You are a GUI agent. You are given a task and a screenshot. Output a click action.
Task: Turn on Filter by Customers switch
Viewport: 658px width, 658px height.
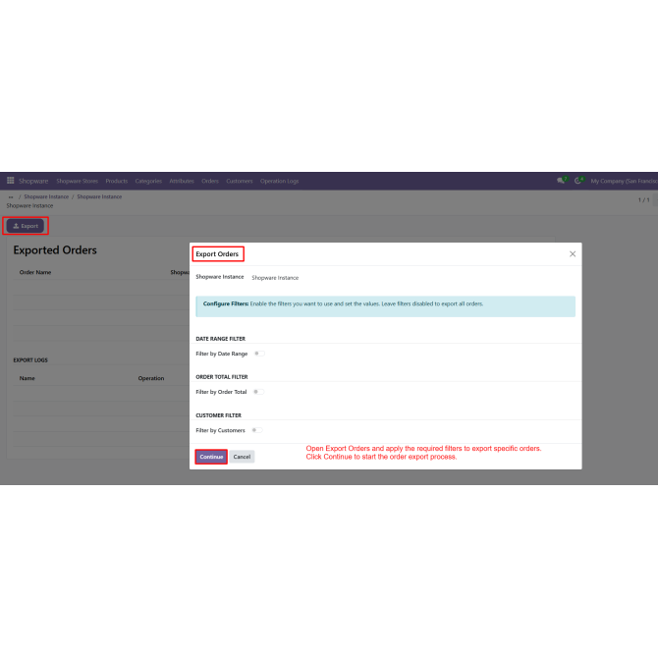[257, 430]
